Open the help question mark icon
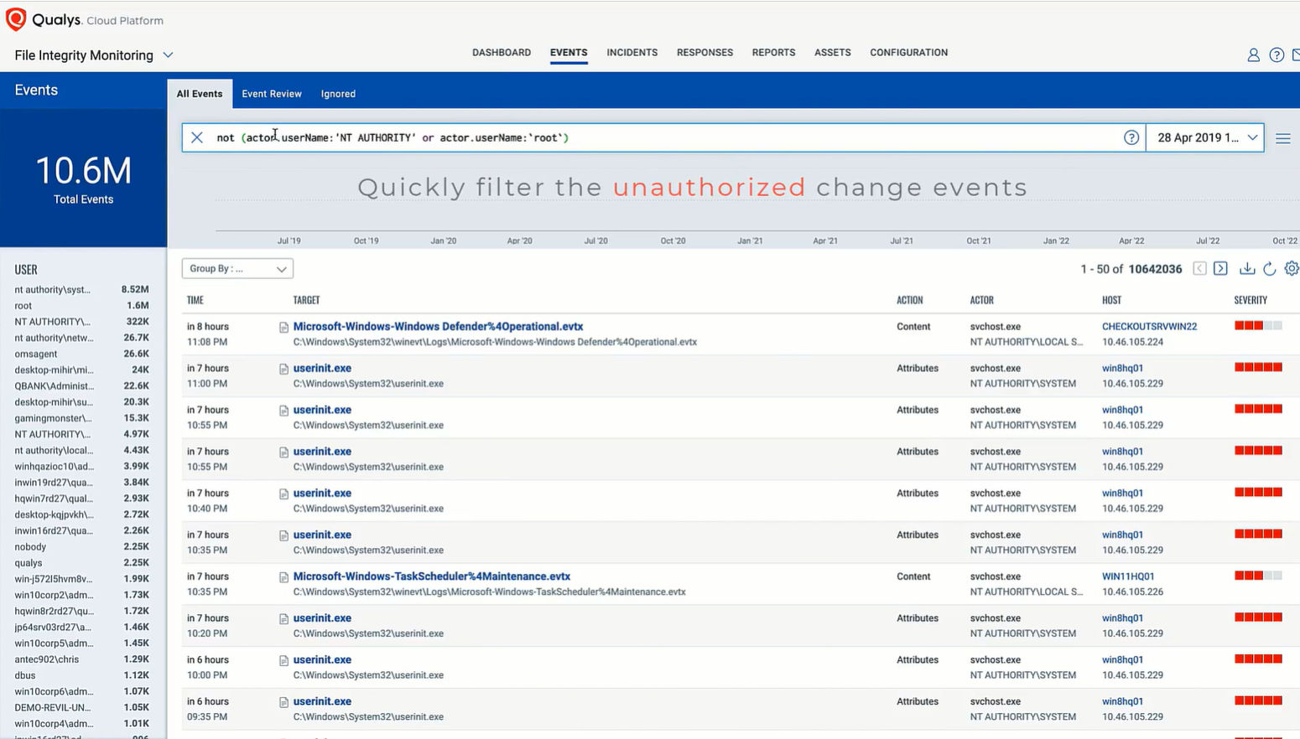1300x739 pixels. tap(1276, 54)
